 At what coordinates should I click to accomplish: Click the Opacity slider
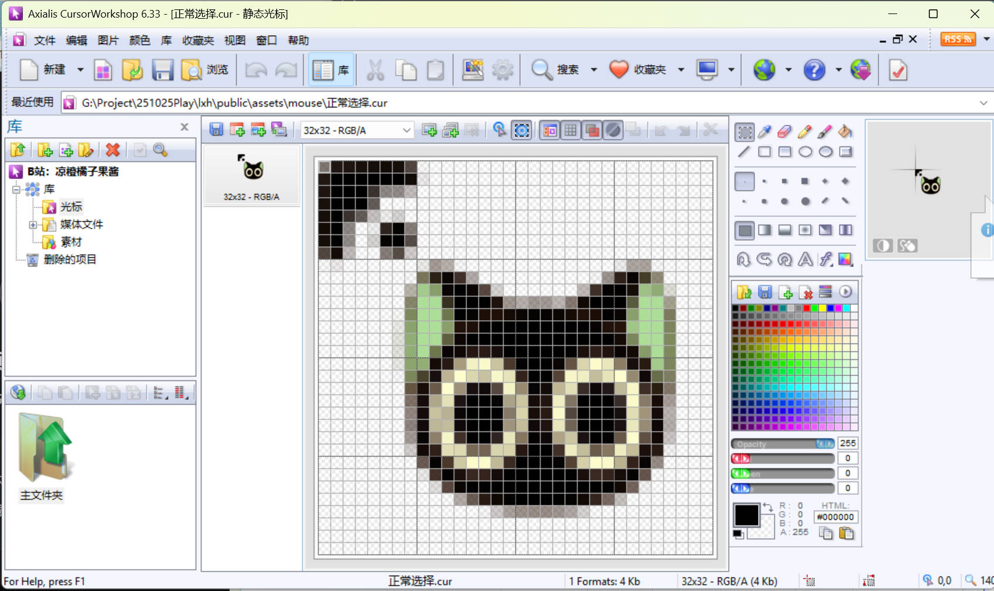pyautogui.click(x=783, y=444)
